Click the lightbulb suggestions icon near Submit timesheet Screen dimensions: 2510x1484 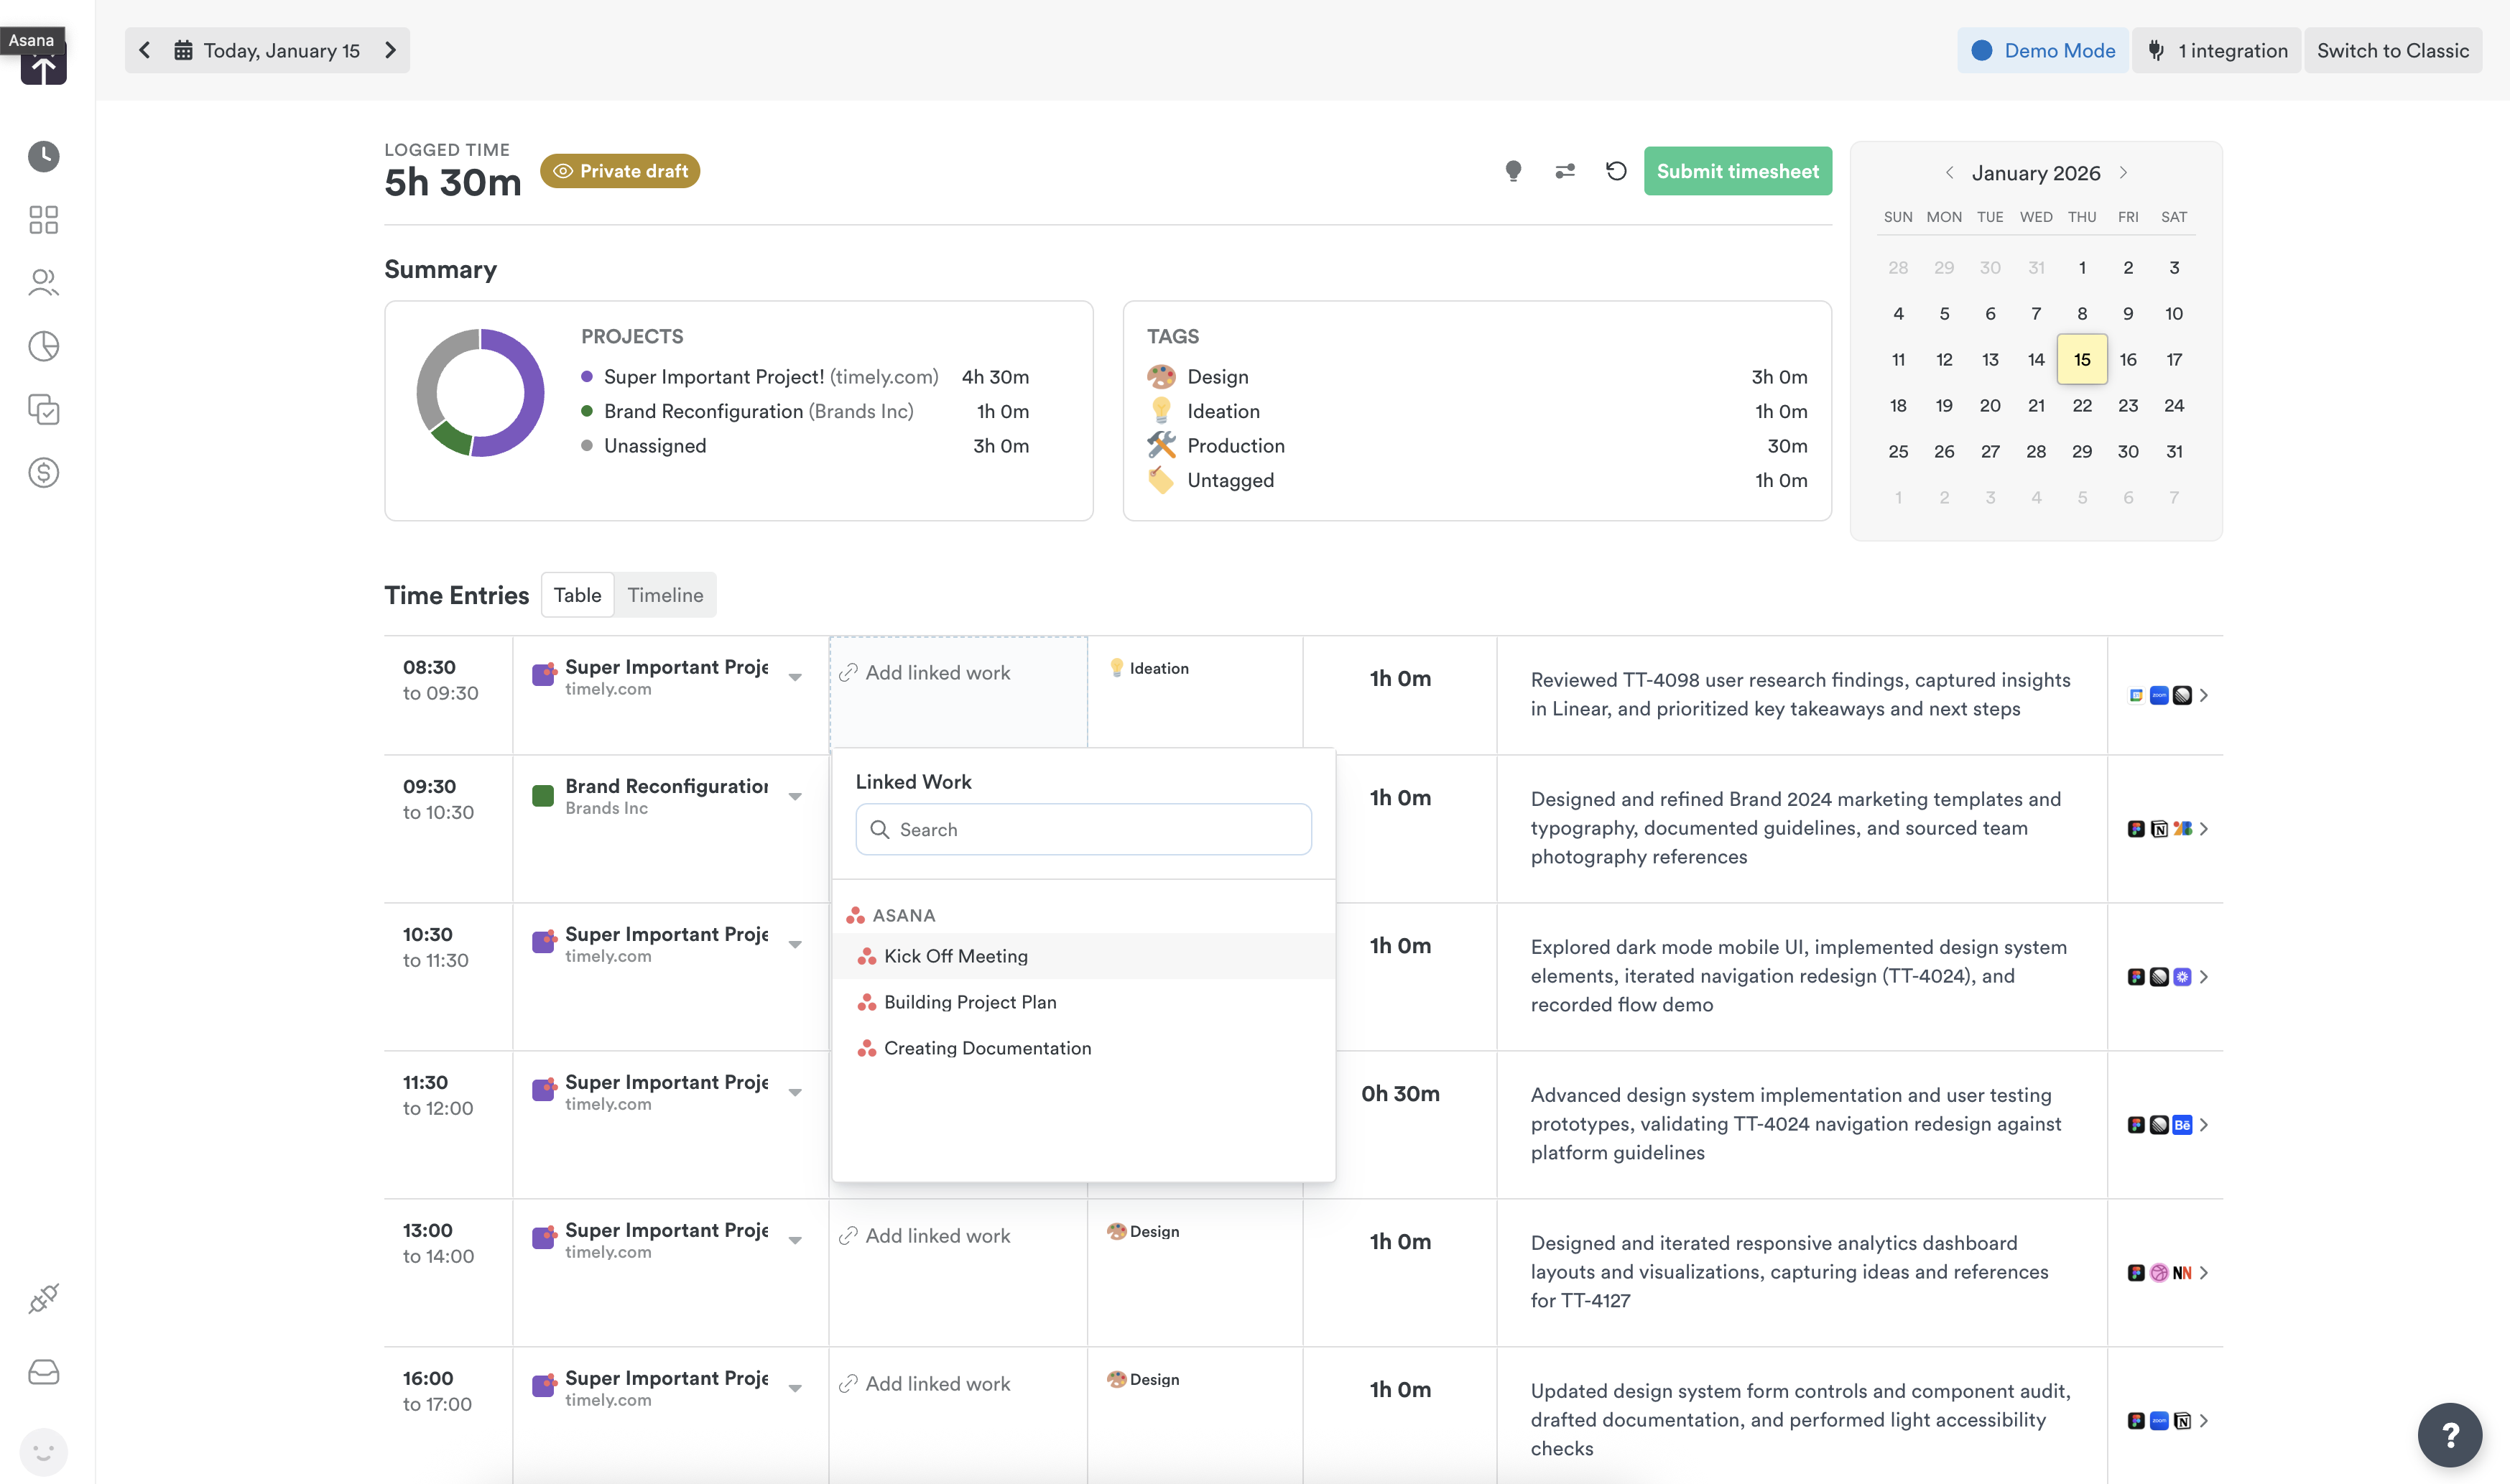[x=1513, y=170]
